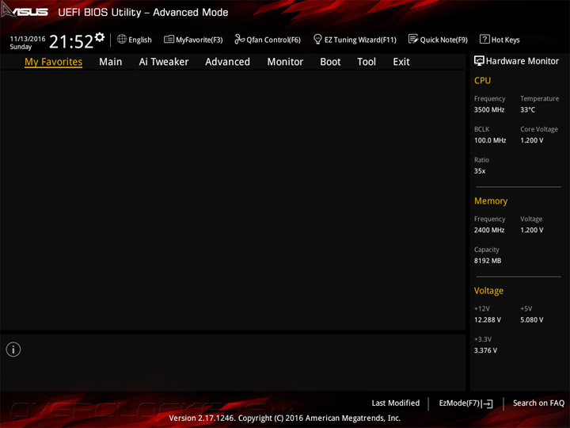
Task: Click the +3.3V 3.376 V value
Action: 485,350
